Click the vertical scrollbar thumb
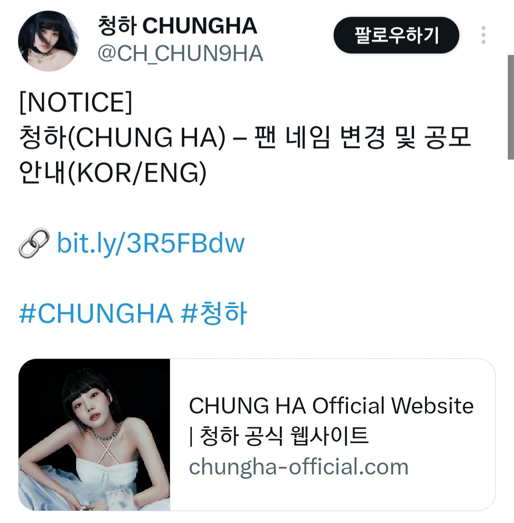514x523 pixels. pyautogui.click(x=511, y=108)
